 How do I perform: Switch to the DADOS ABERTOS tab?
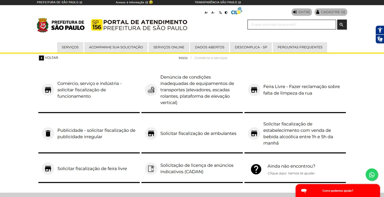click(x=210, y=47)
